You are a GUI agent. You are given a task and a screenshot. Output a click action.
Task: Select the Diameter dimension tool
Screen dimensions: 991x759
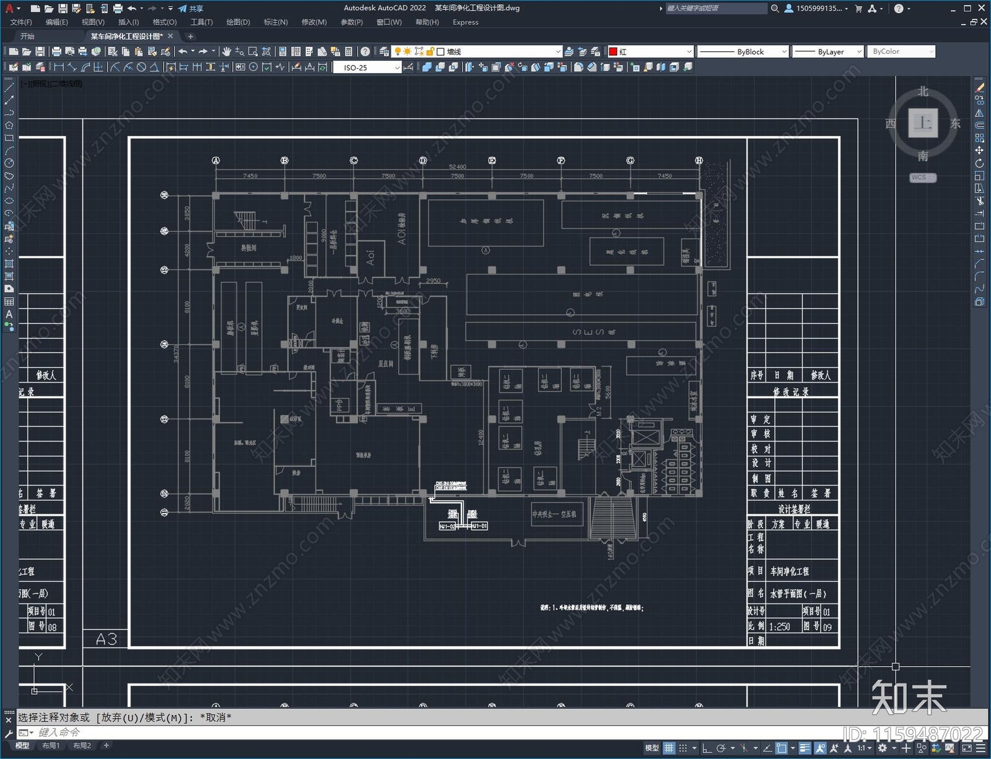coord(141,67)
